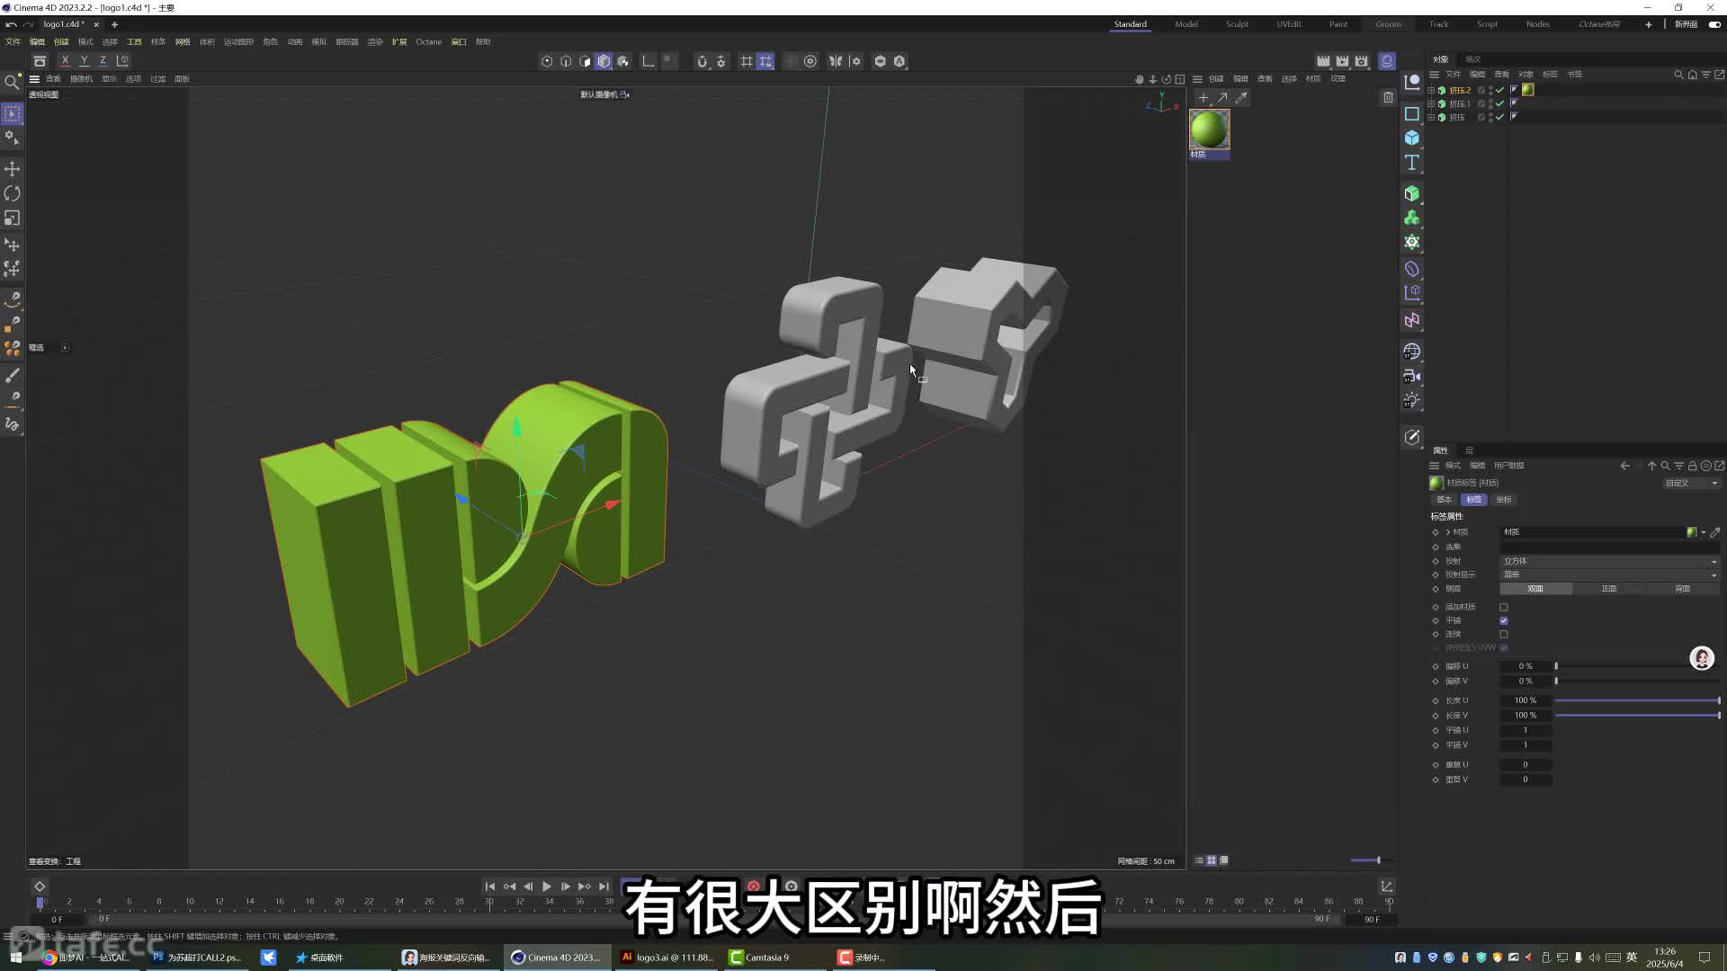1727x971 pixels.
Task: Click the Camera object icon
Action: [1412, 377]
